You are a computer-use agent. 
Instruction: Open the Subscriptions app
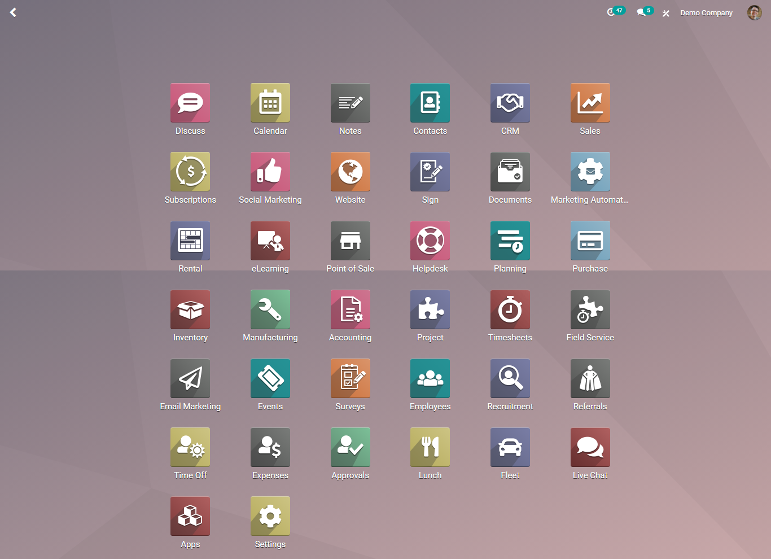tap(190, 172)
